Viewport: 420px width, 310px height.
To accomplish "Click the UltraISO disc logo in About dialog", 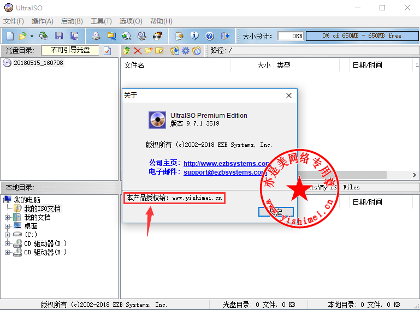I will click(x=157, y=120).
